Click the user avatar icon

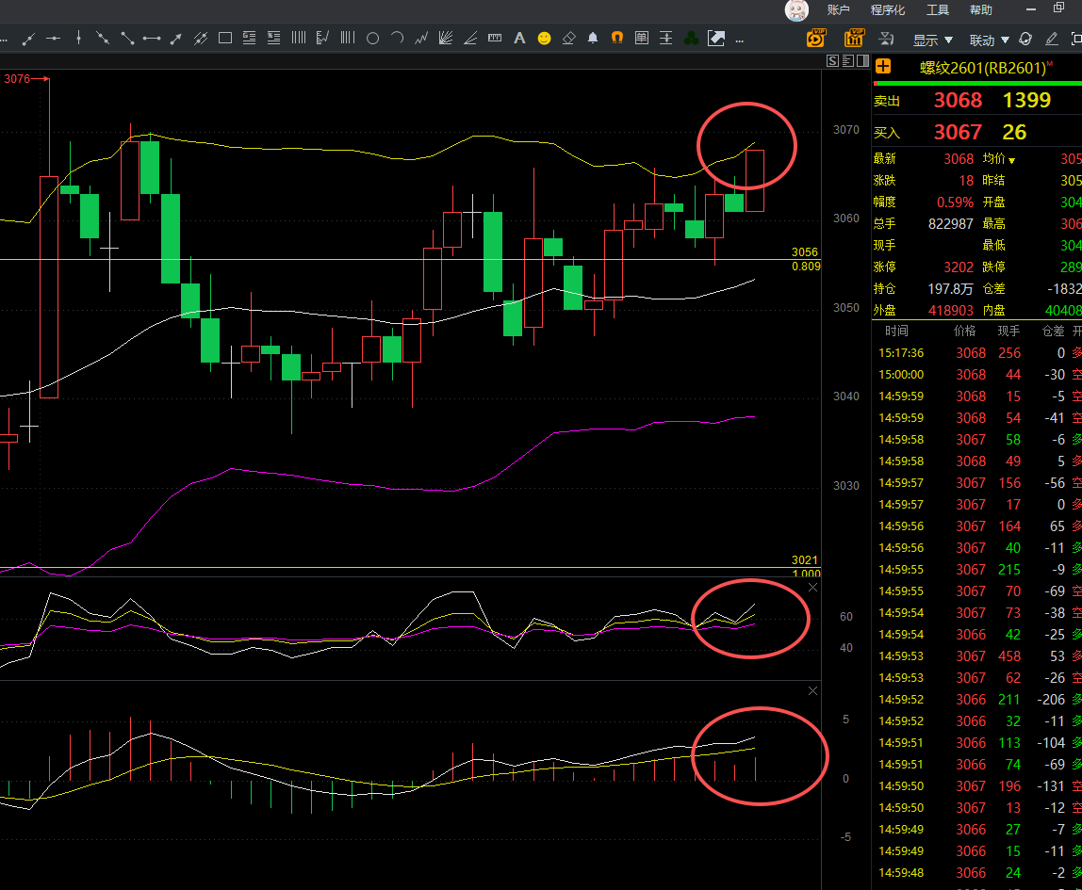point(796,9)
